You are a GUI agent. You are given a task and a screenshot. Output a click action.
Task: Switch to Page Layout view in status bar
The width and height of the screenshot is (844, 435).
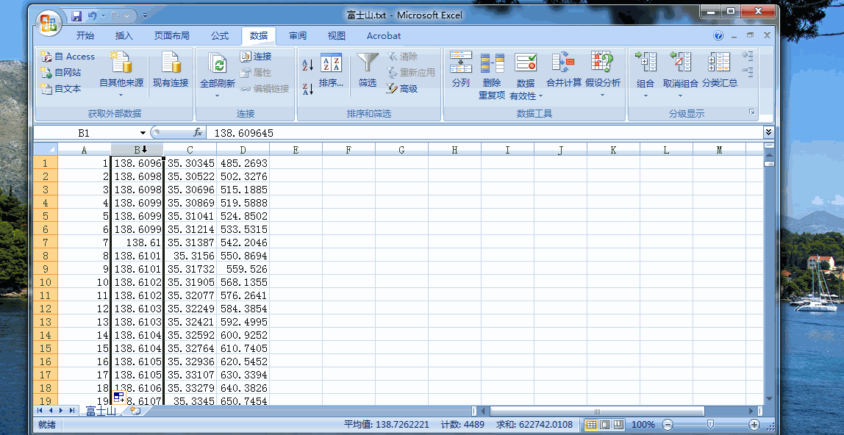(x=605, y=425)
